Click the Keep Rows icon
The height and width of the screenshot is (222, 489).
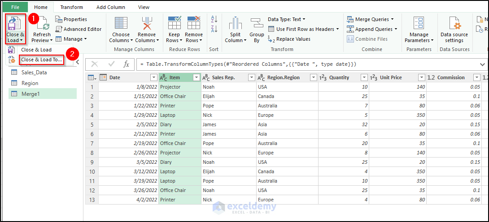(x=175, y=23)
